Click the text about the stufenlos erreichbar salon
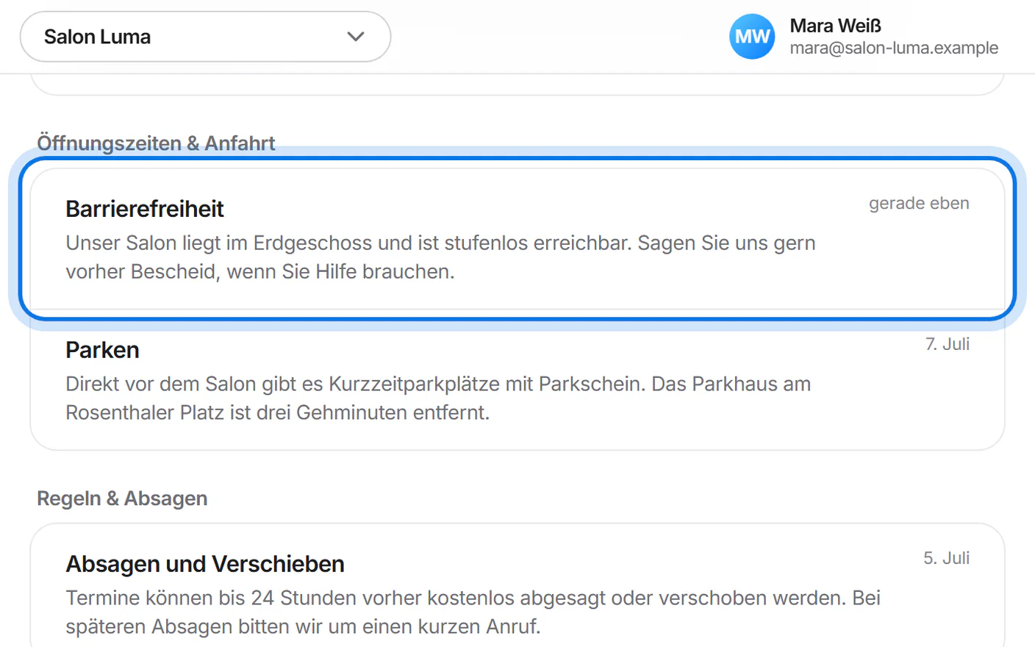1035x647 pixels. [x=440, y=257]
